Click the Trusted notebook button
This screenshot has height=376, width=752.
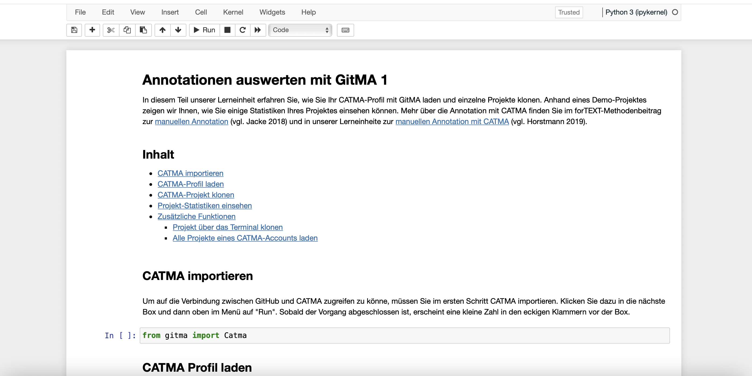[569, 12]
